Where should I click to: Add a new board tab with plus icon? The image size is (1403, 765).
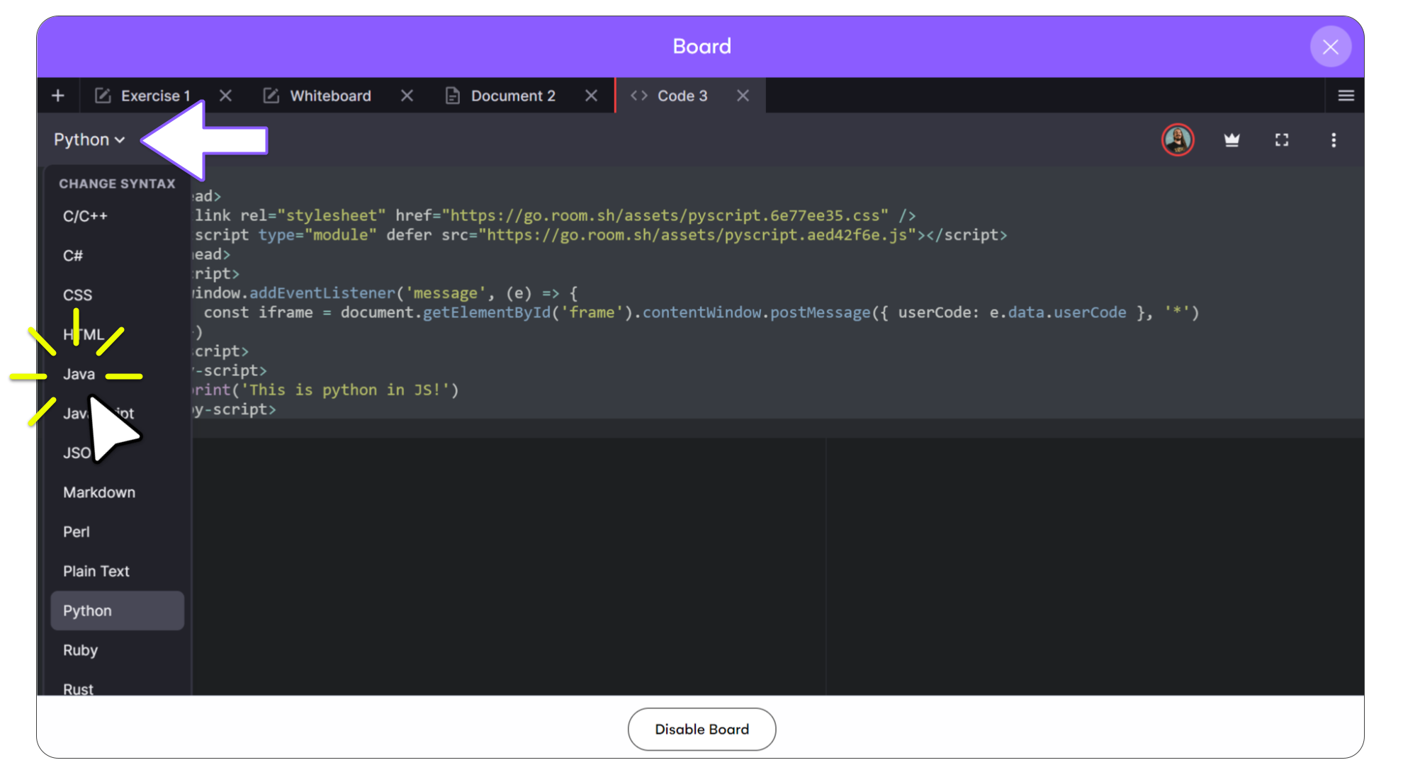tap(58, 96)
